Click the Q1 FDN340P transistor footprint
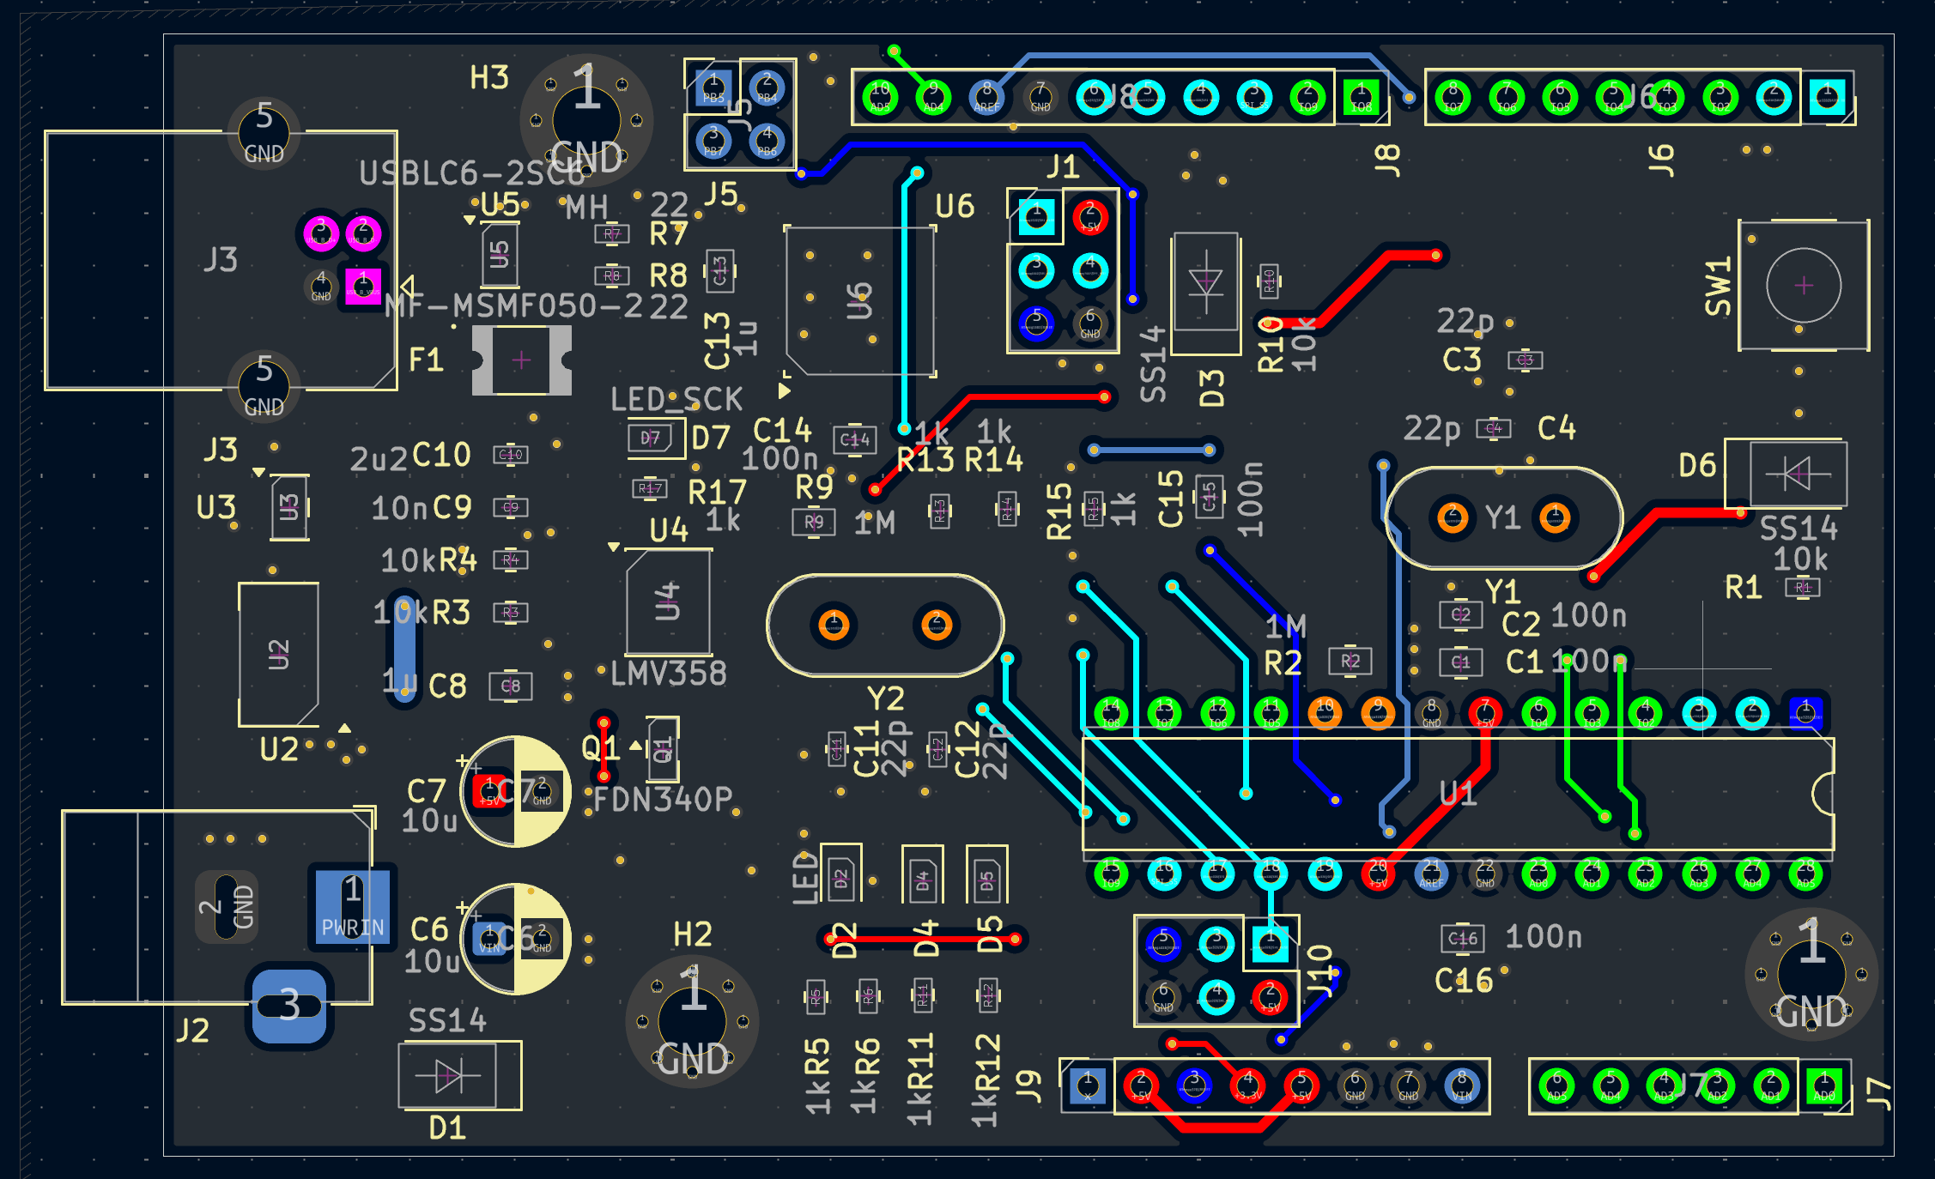This screenshot has height=1179, width=1935. [662, 749]
